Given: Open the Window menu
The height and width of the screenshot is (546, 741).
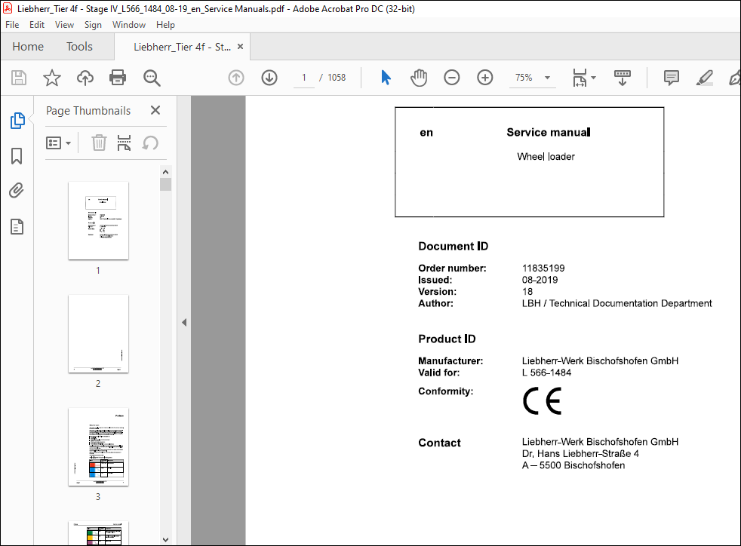Looking at the screenshot, I should click(x=129, y=25).
